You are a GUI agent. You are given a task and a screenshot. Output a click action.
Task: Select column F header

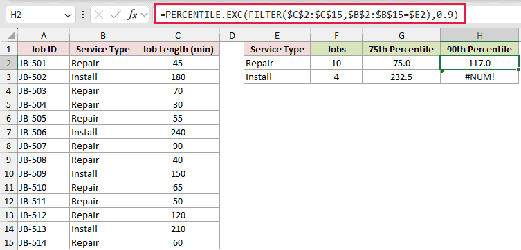pyautogui.click(x=336, y=35)
